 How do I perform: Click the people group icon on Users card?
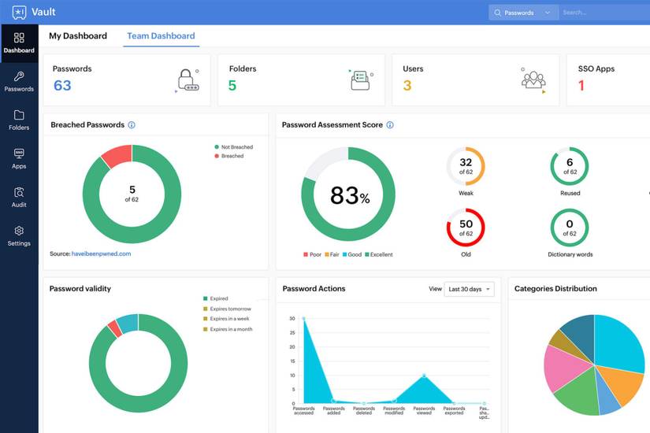pos(533,80)
